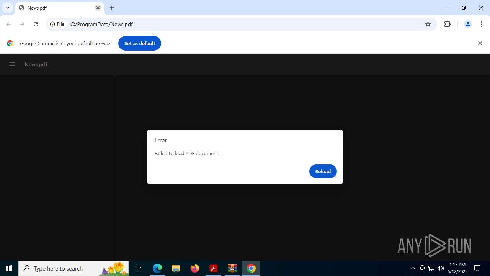Launch Firefox from the taskbar

pos(195,268)
